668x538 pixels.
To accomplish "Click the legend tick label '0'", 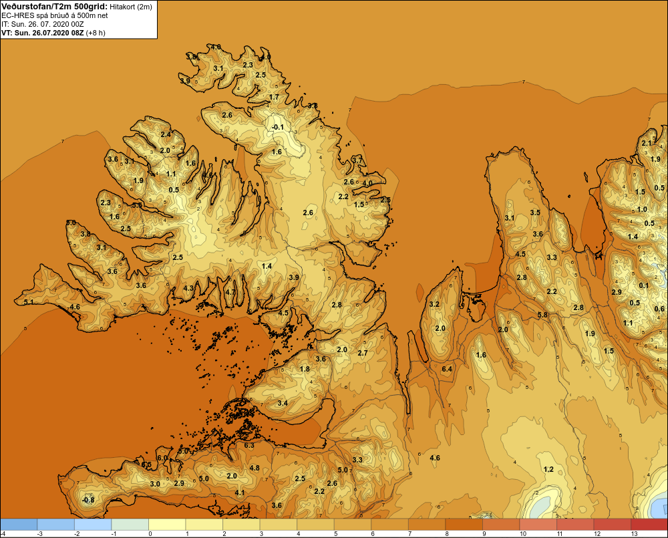I will pos(150,534).
